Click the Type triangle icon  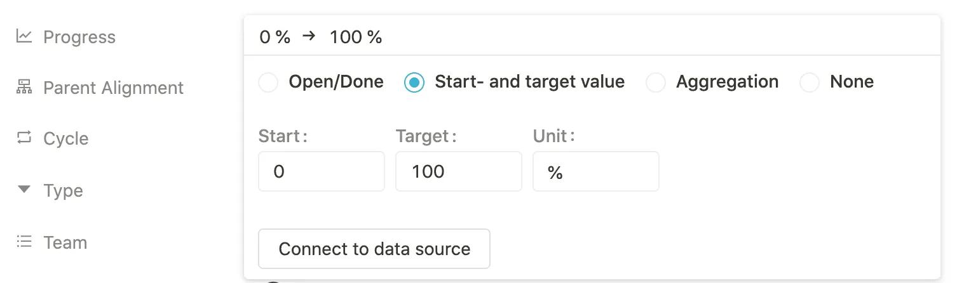24,189
